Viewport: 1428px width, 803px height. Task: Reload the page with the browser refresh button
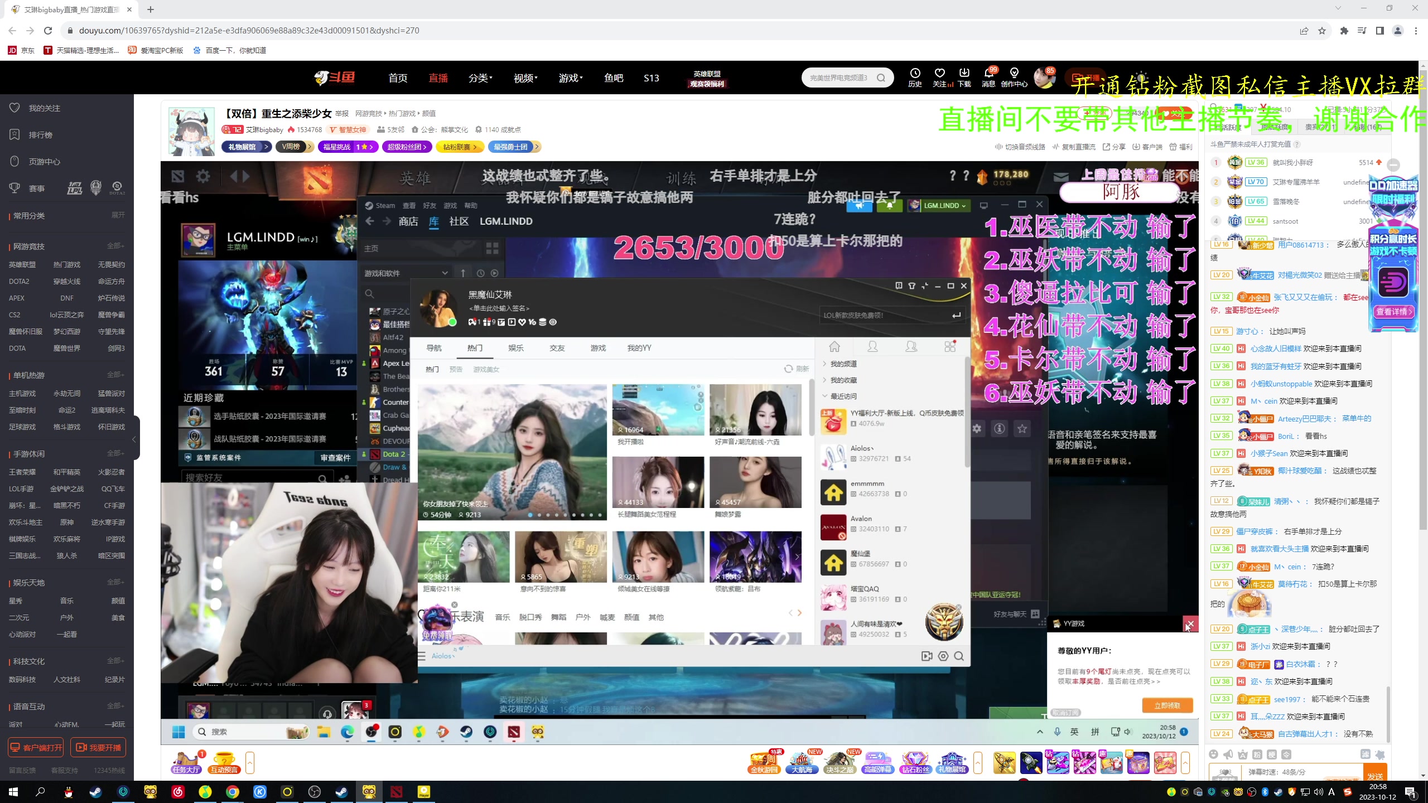pyautogui.click(x=48, y=31)
